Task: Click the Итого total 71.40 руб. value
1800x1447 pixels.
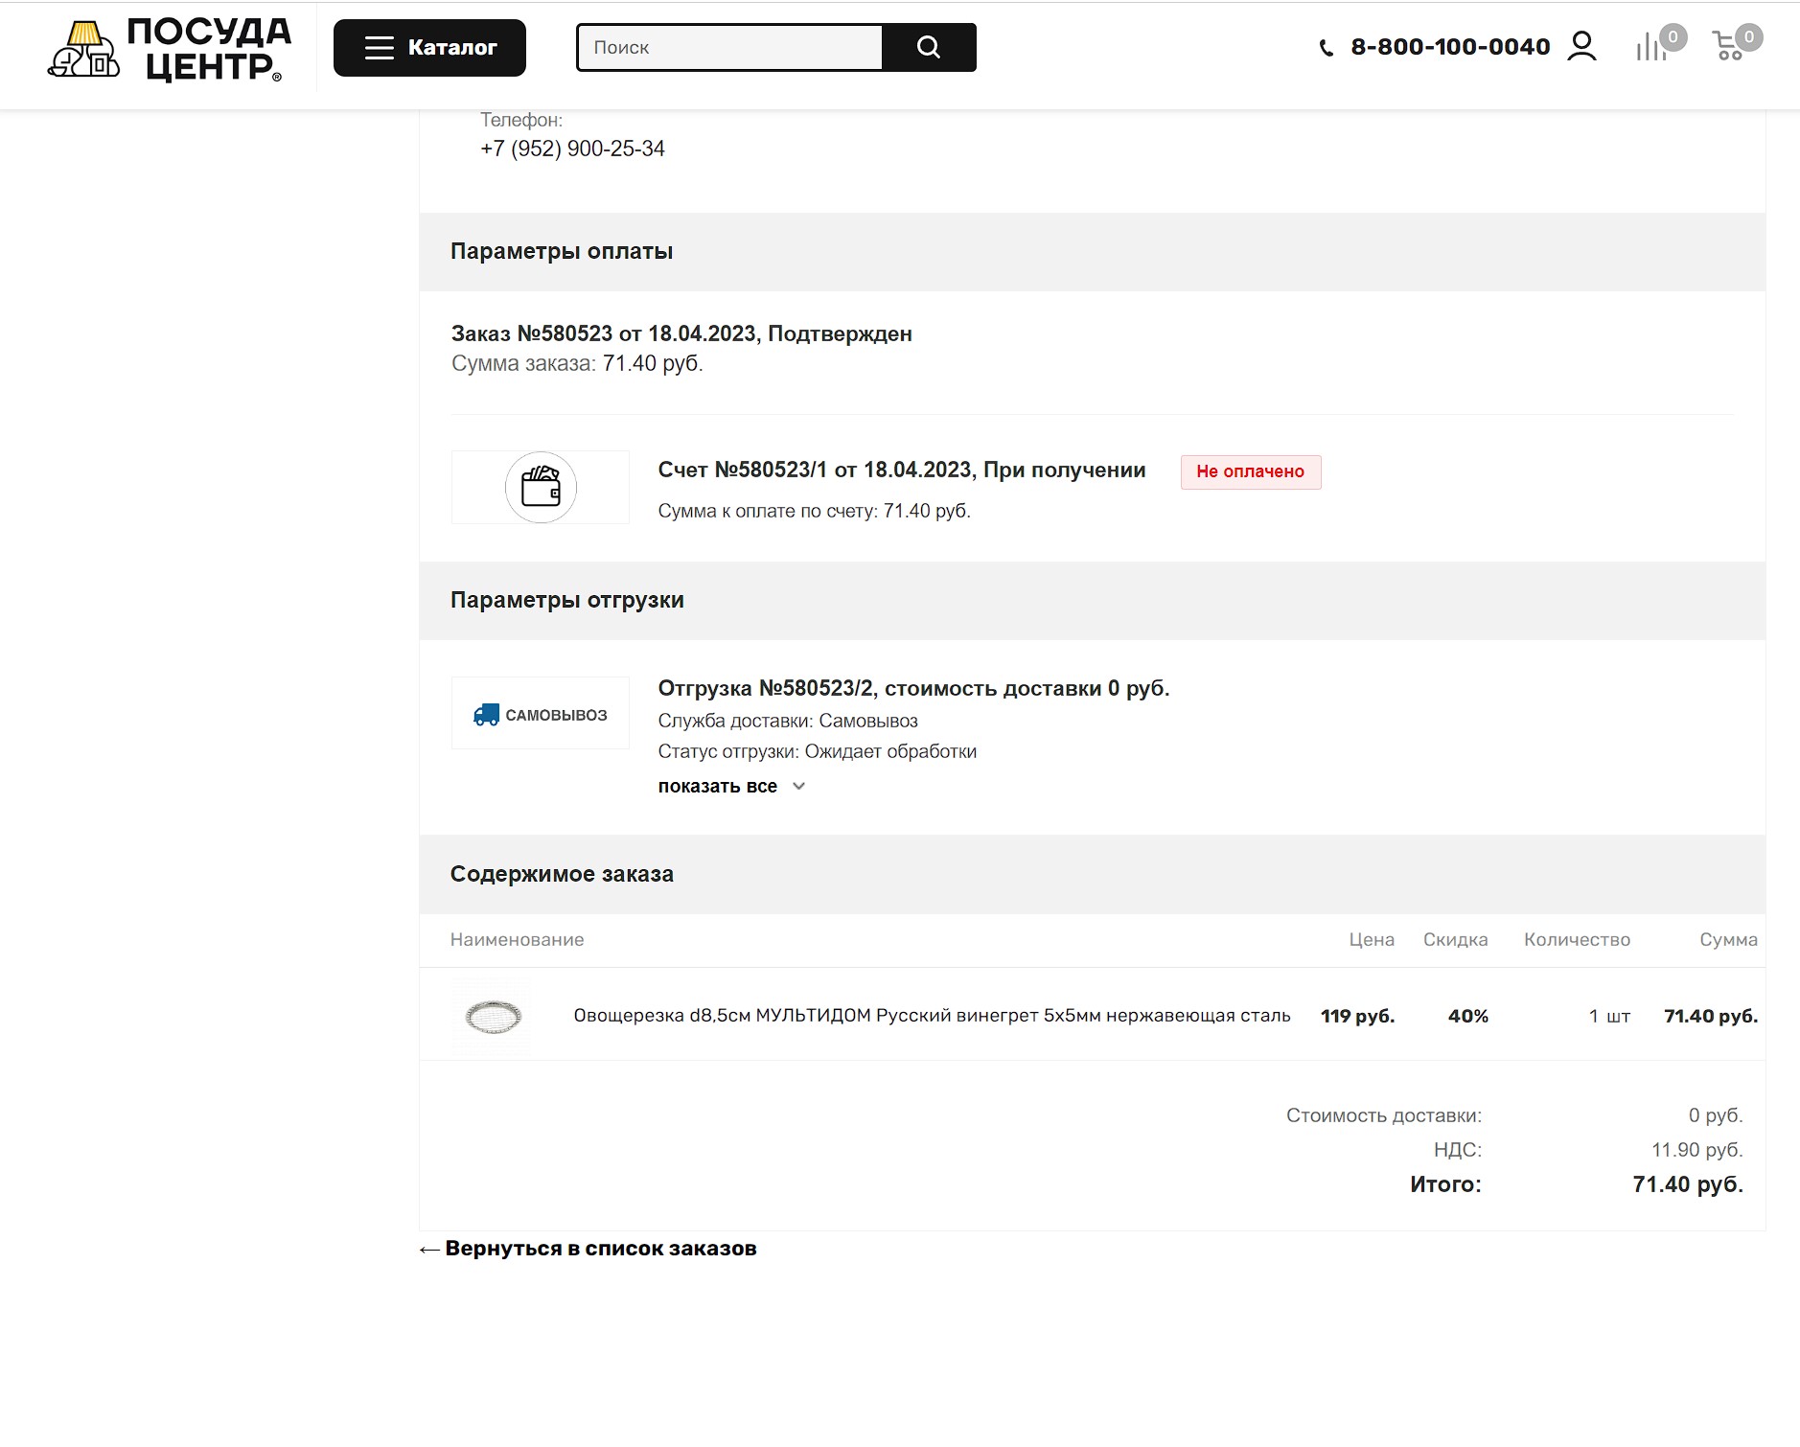Action: (1687, 1184)
